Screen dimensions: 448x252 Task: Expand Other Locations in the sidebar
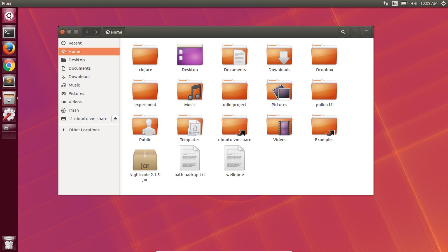coord(84,130)
